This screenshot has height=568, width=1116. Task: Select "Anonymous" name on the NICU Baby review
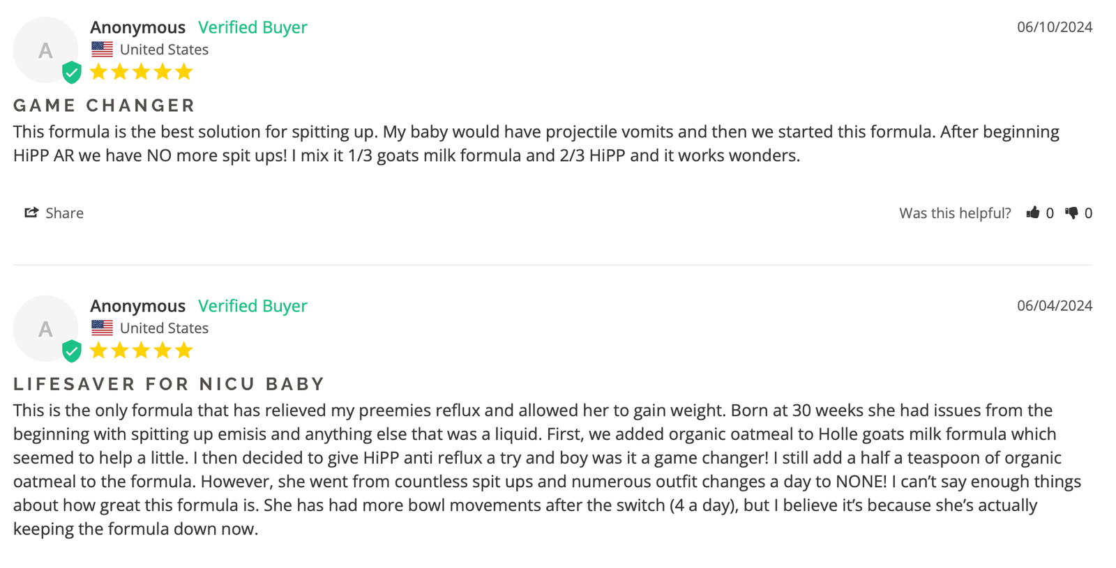[x=137, y=306]
